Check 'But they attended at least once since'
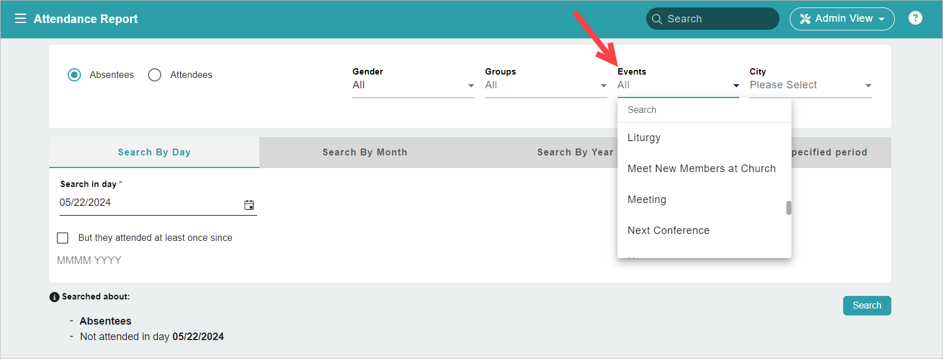This screenshot has height=359, width=943. click(x=63, y=238)
